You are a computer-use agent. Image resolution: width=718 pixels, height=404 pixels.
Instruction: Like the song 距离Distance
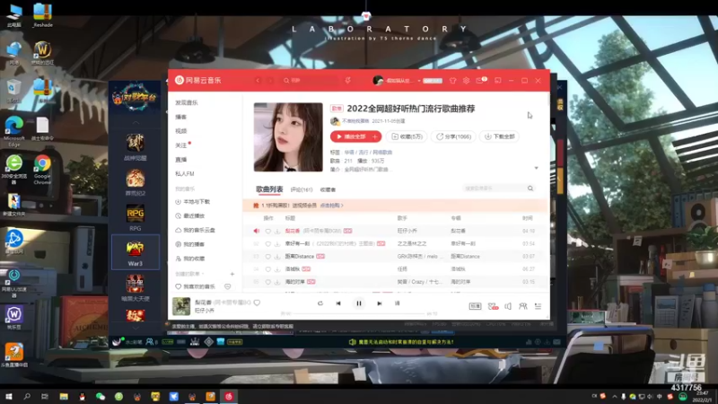267,257
